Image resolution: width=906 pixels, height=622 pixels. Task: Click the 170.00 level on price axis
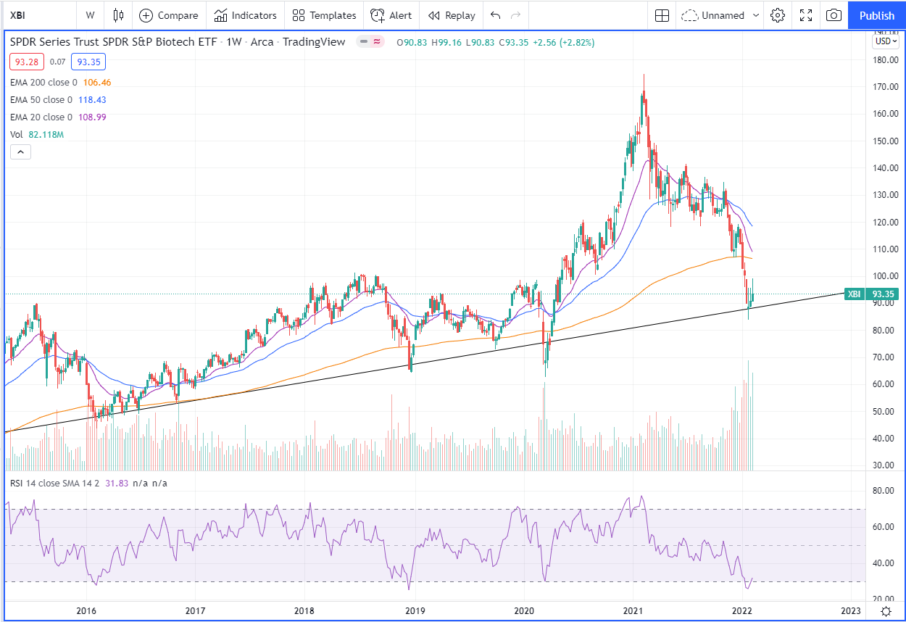click(886, 87)
